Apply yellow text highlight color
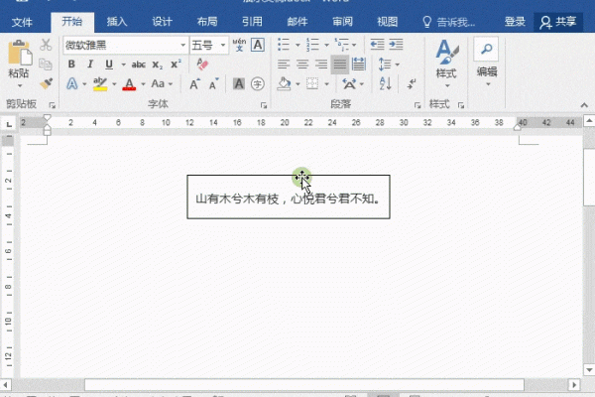This screenshot has height=397, width=595. point(100,84)
